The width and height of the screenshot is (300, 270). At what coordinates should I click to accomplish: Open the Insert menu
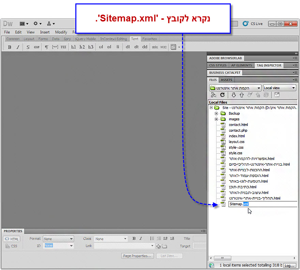[45, 32]
